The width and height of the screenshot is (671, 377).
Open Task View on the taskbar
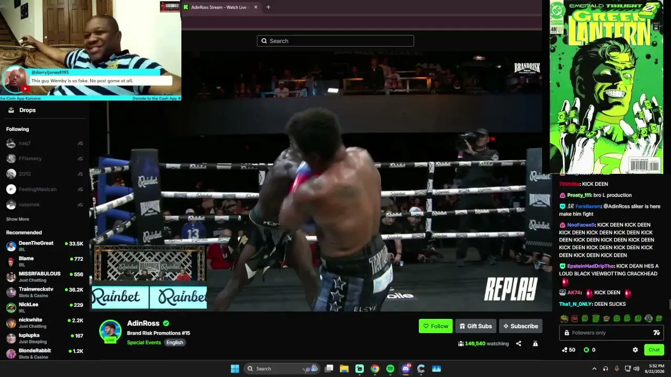pyautogui.click(x=329, y=369)
